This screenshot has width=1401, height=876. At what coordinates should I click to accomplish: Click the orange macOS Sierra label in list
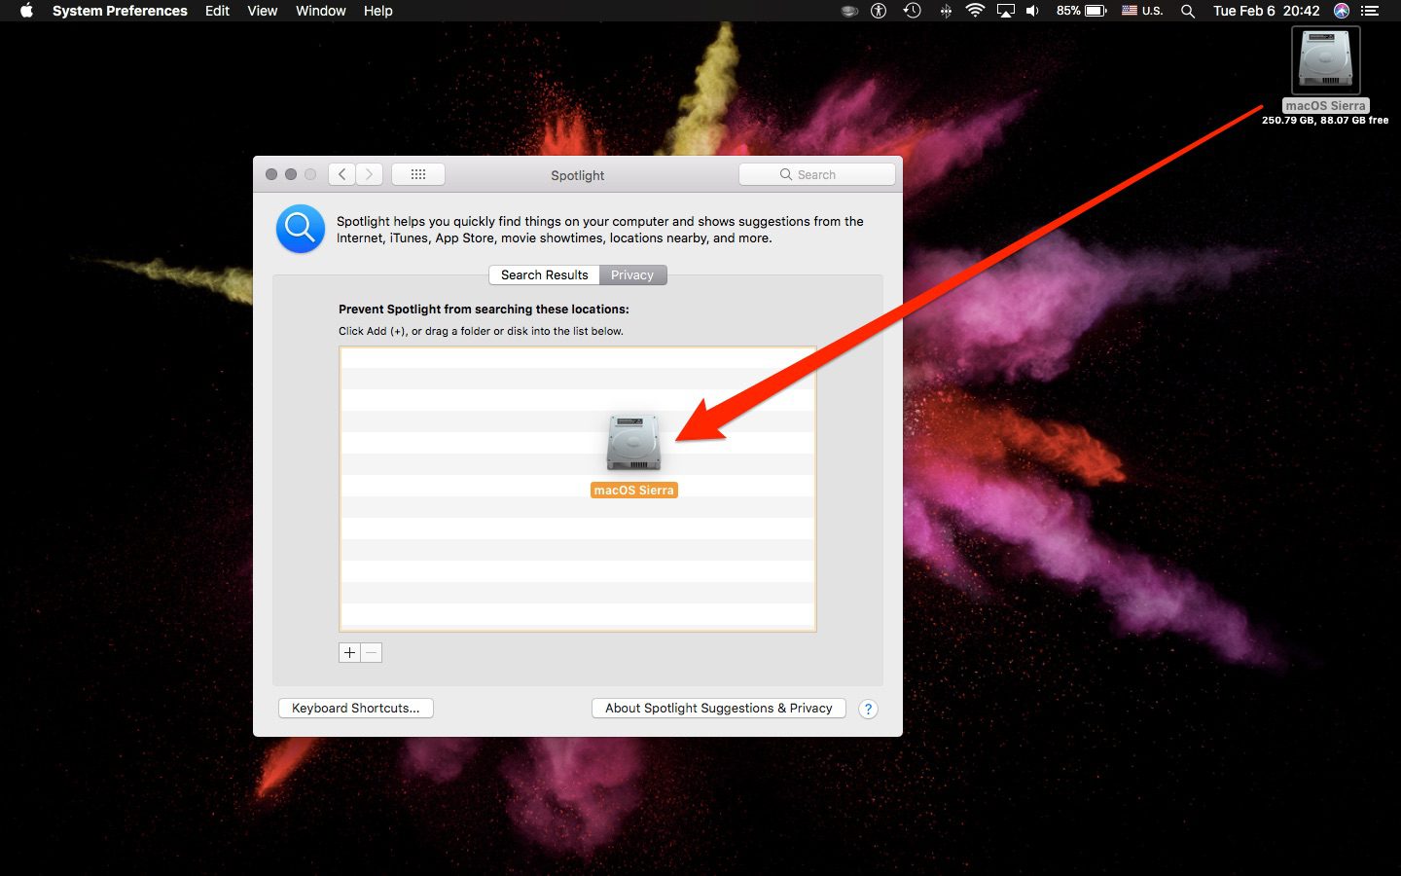(633, 491)
